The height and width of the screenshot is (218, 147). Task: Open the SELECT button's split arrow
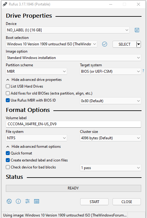(x=138, y=44)
